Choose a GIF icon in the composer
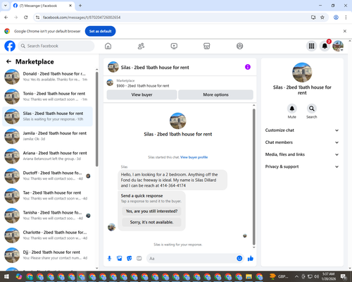352x282 pixels. coord(139,259)
